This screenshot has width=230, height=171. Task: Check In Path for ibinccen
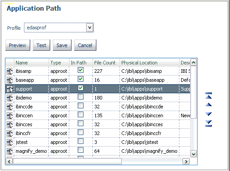click(x=80, y=115)
